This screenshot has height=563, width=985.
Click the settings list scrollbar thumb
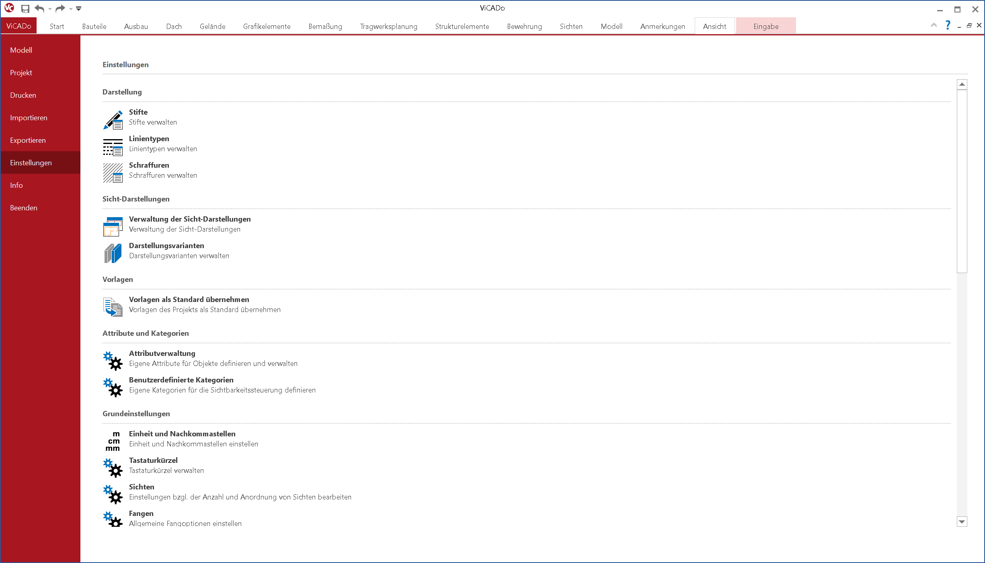pos(962,181)
